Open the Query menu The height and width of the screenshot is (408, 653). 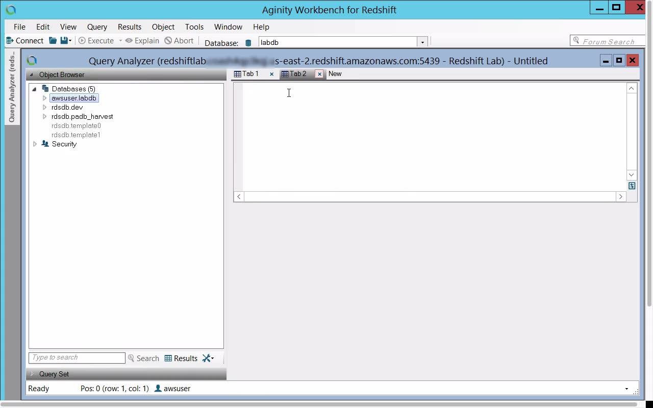(x=97, y=27)
